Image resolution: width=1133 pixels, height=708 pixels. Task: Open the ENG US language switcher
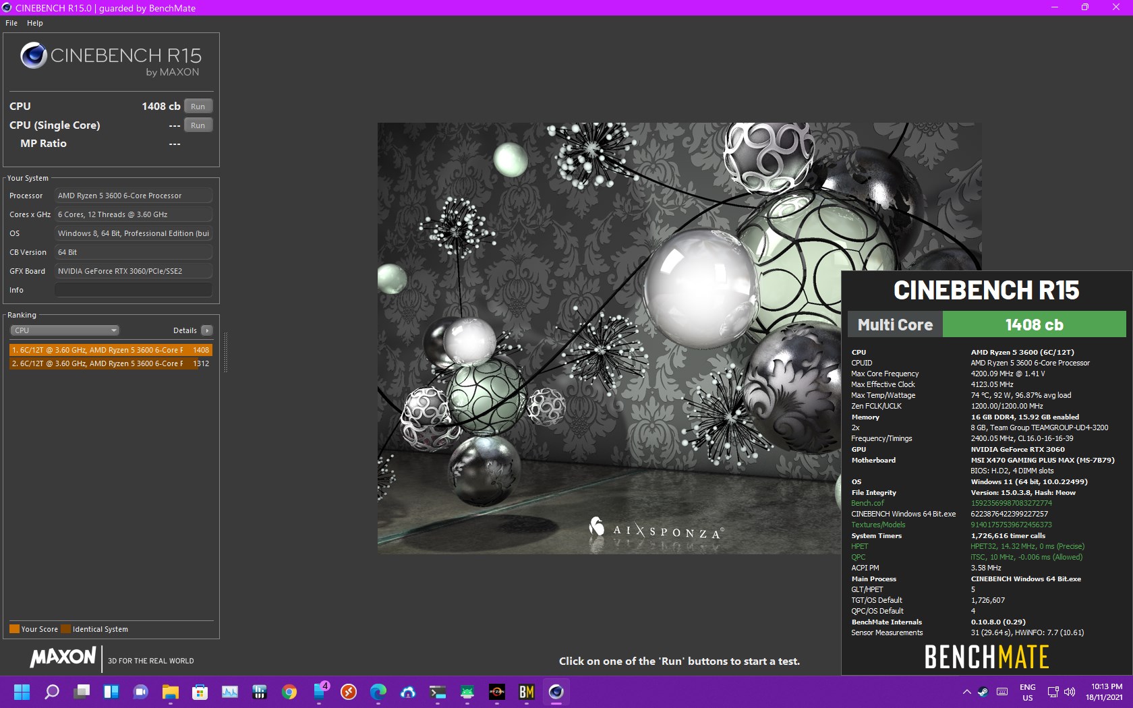pos(1027,692)
